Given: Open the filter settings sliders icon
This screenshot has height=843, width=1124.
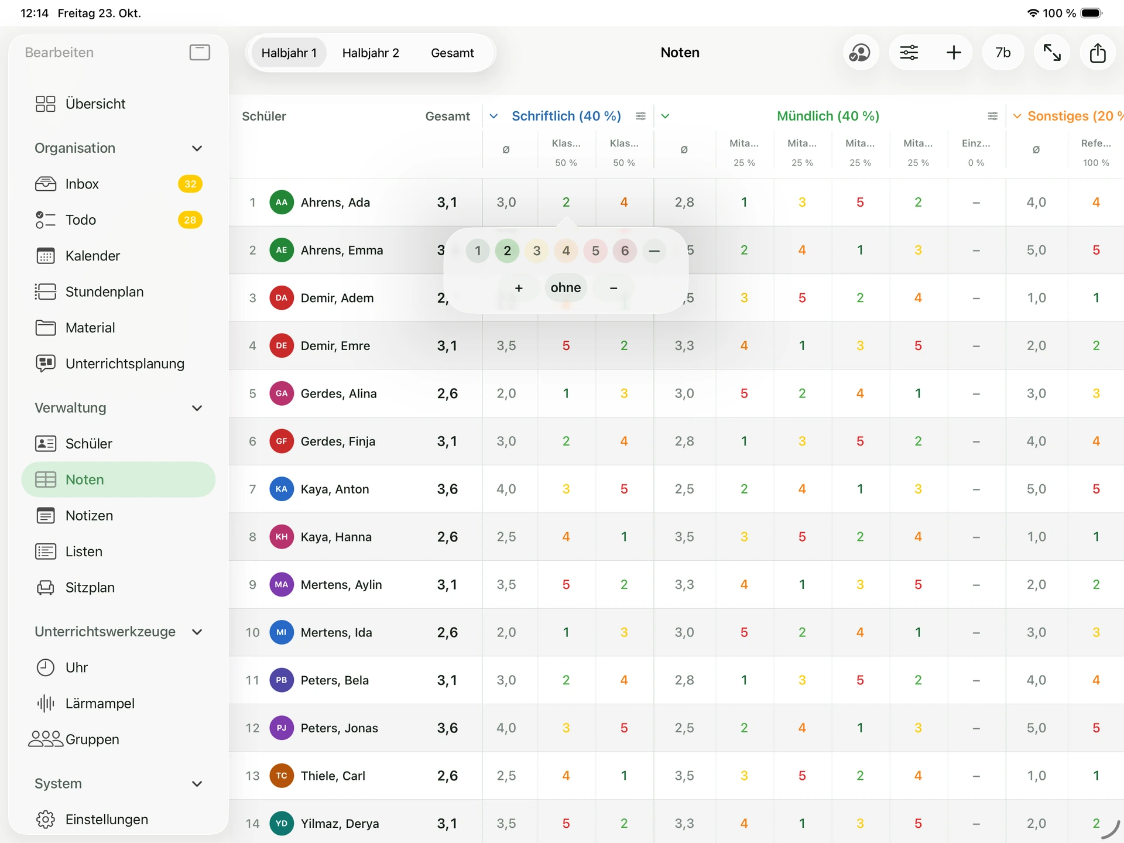Looking at the screenshot, I should [909, 53].
